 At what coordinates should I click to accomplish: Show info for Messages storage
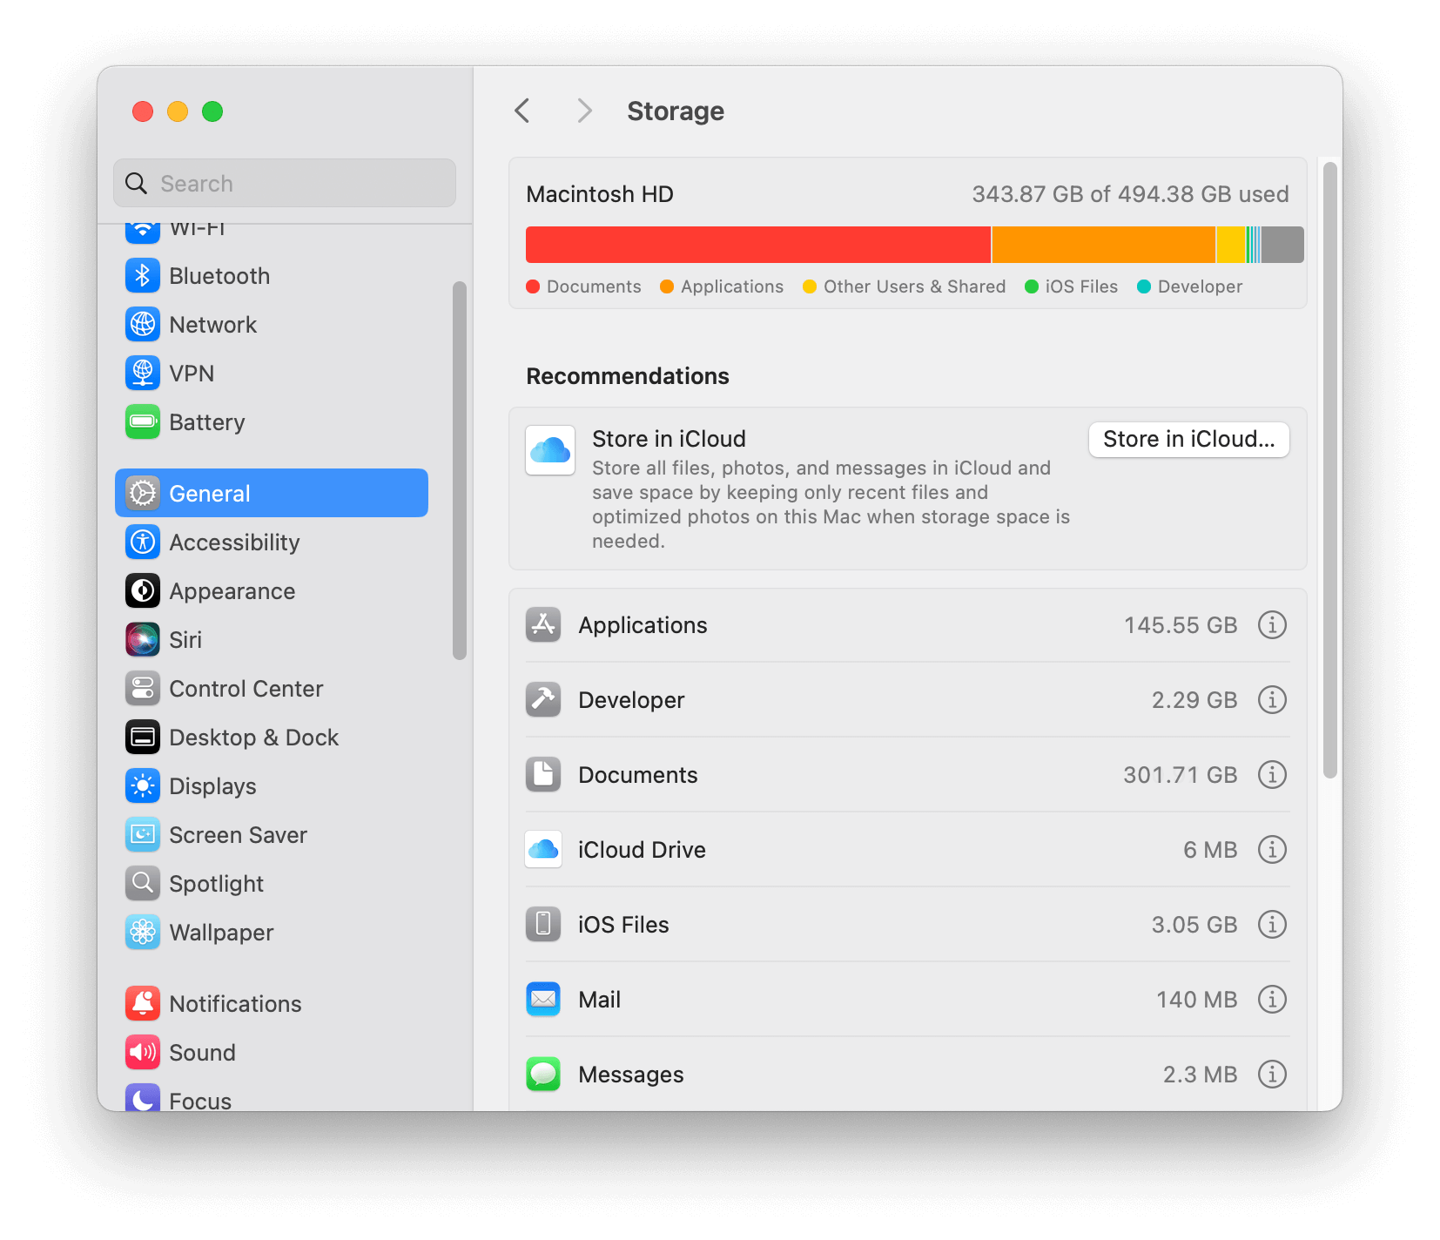click(1272, 1075)
